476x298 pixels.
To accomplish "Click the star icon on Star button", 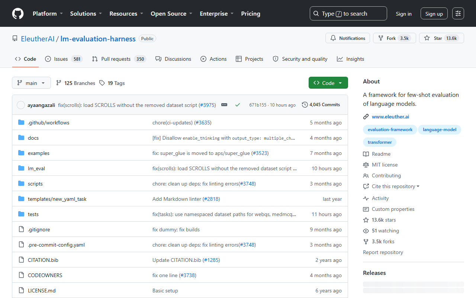I will 427,38.
